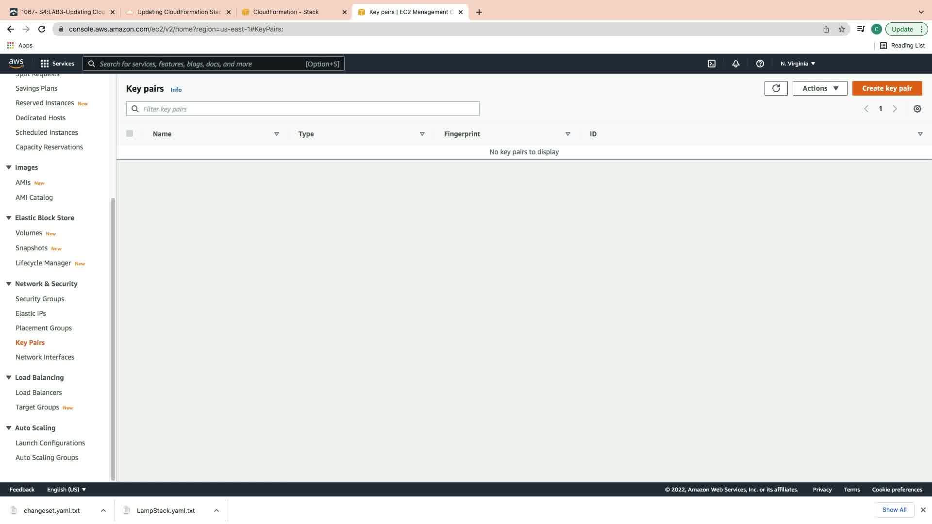932x524 pixels.
Task: Click the Create key pair button
Action: click(x=887, y=88)
